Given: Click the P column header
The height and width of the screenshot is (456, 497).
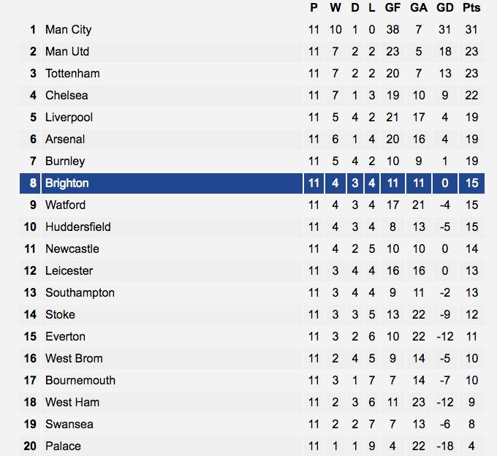Looking at the screenshot, I should point(314,7).
